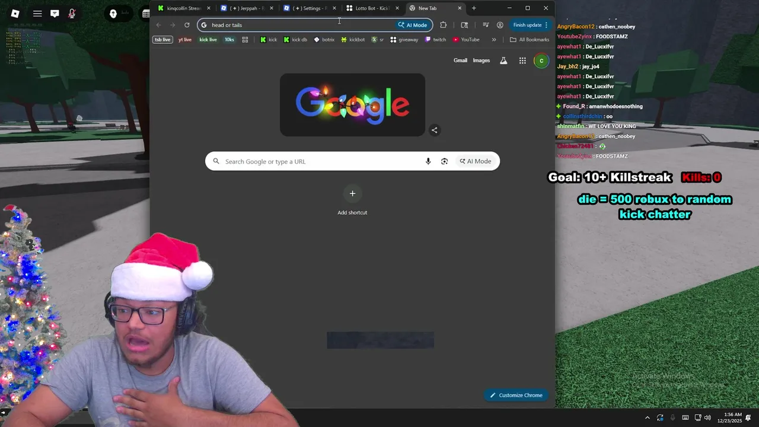Open the Google apps grid

pos(522,60)
